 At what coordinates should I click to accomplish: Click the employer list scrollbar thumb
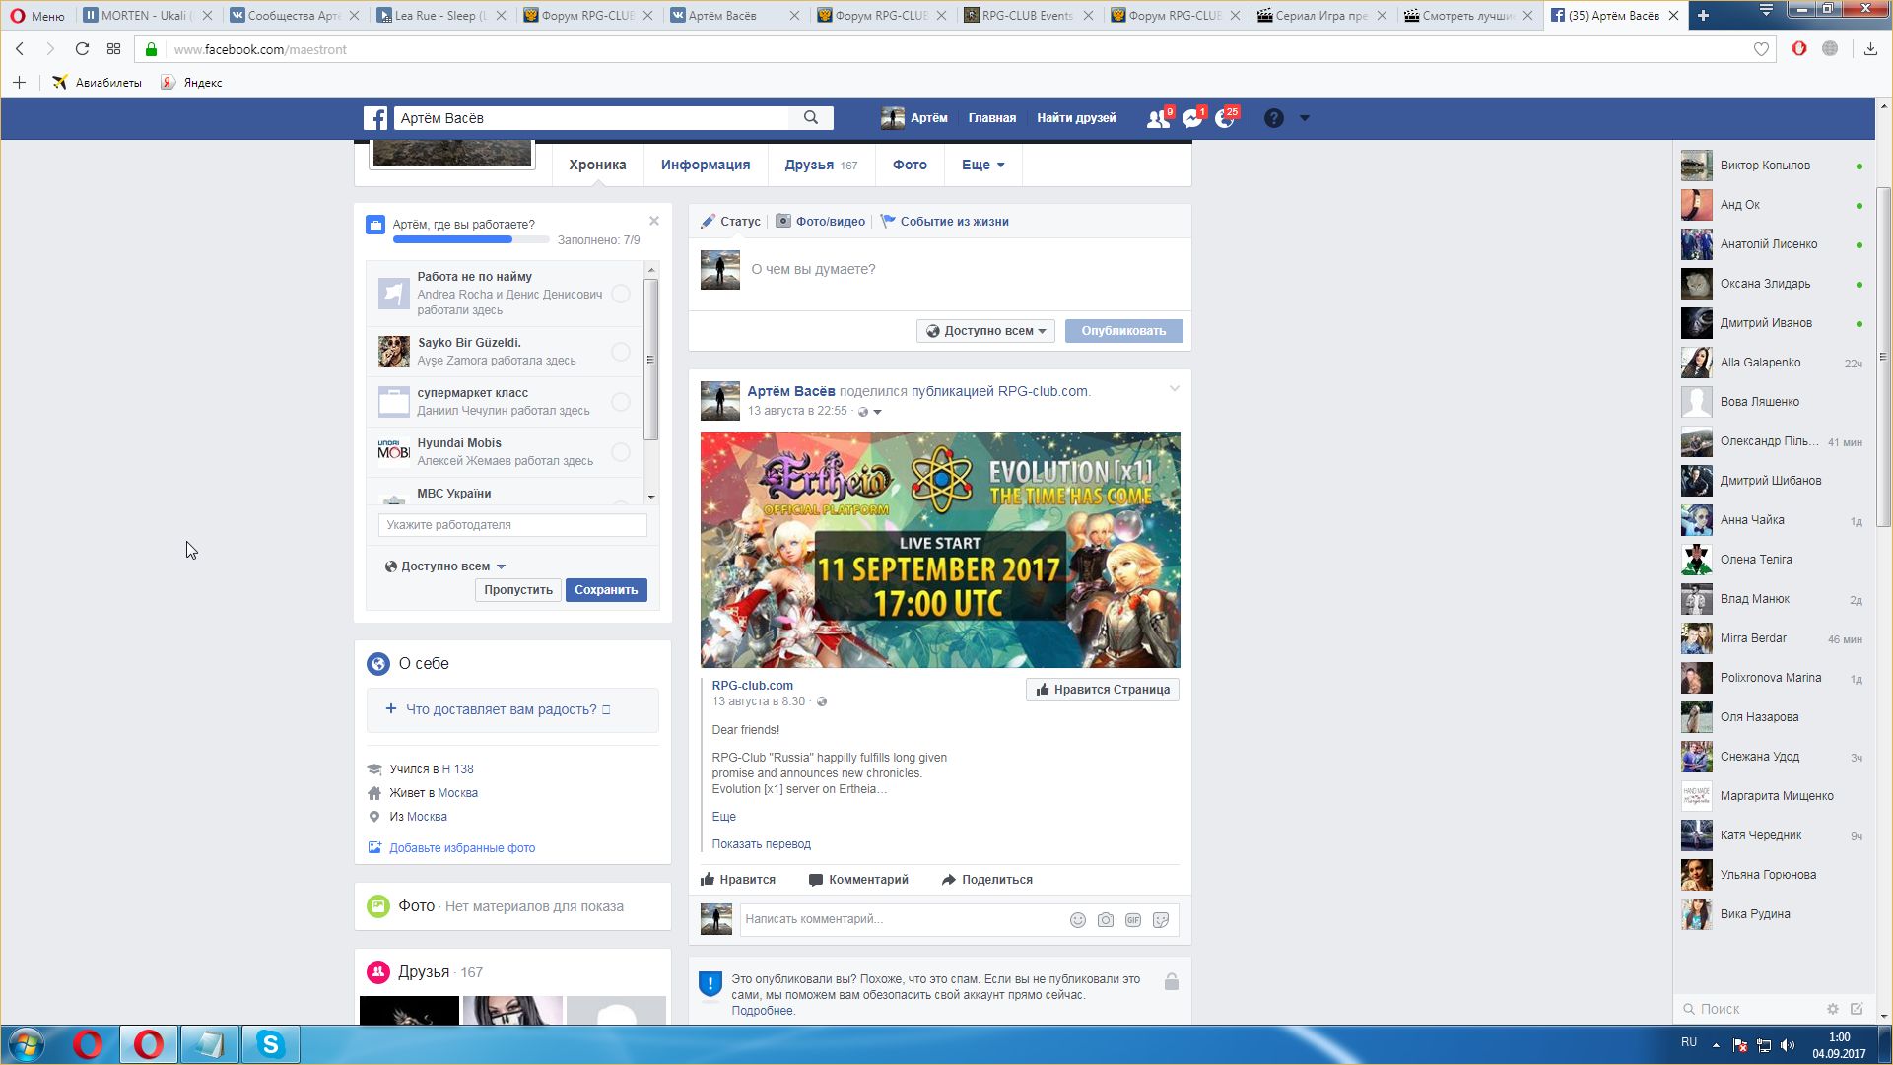(x=650, y=360)
